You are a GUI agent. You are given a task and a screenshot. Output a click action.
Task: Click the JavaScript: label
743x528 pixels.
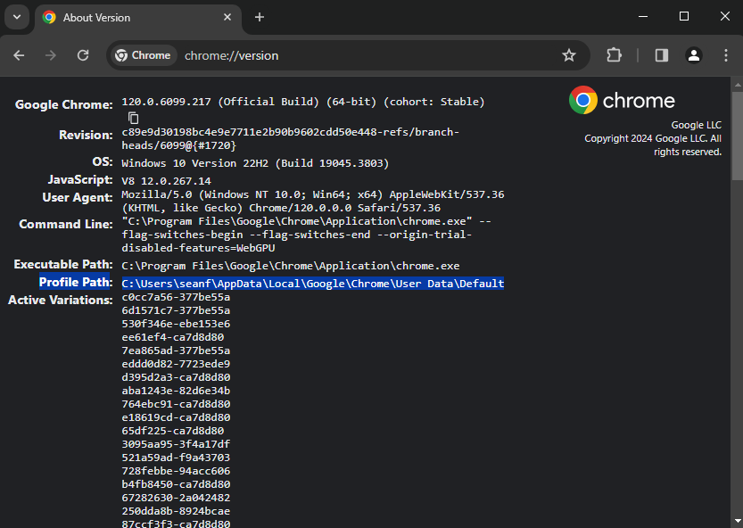point(80,179)
